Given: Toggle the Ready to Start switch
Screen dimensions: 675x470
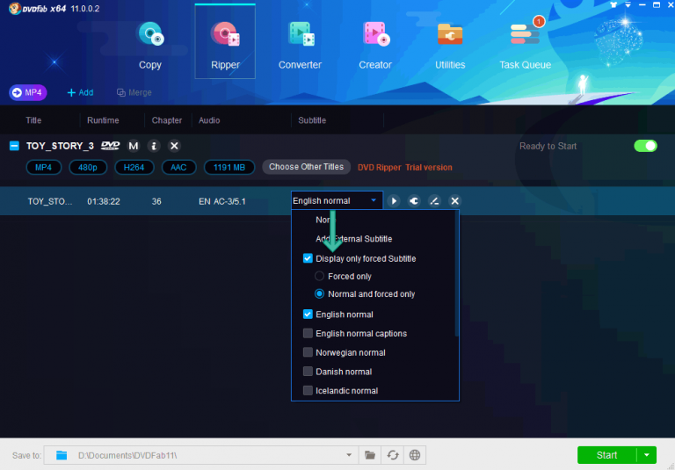Looking at the screenshot, I should point(645,146).
